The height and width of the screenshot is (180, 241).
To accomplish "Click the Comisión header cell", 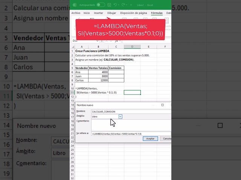I will (x=116, y=68).
